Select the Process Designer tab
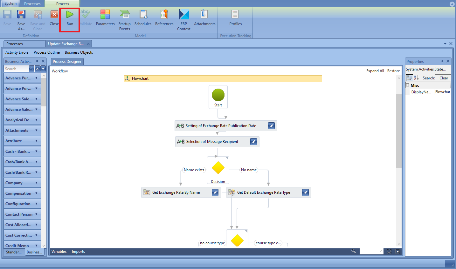The width and height of the screenshot is (456, 269). click(67, 62)
